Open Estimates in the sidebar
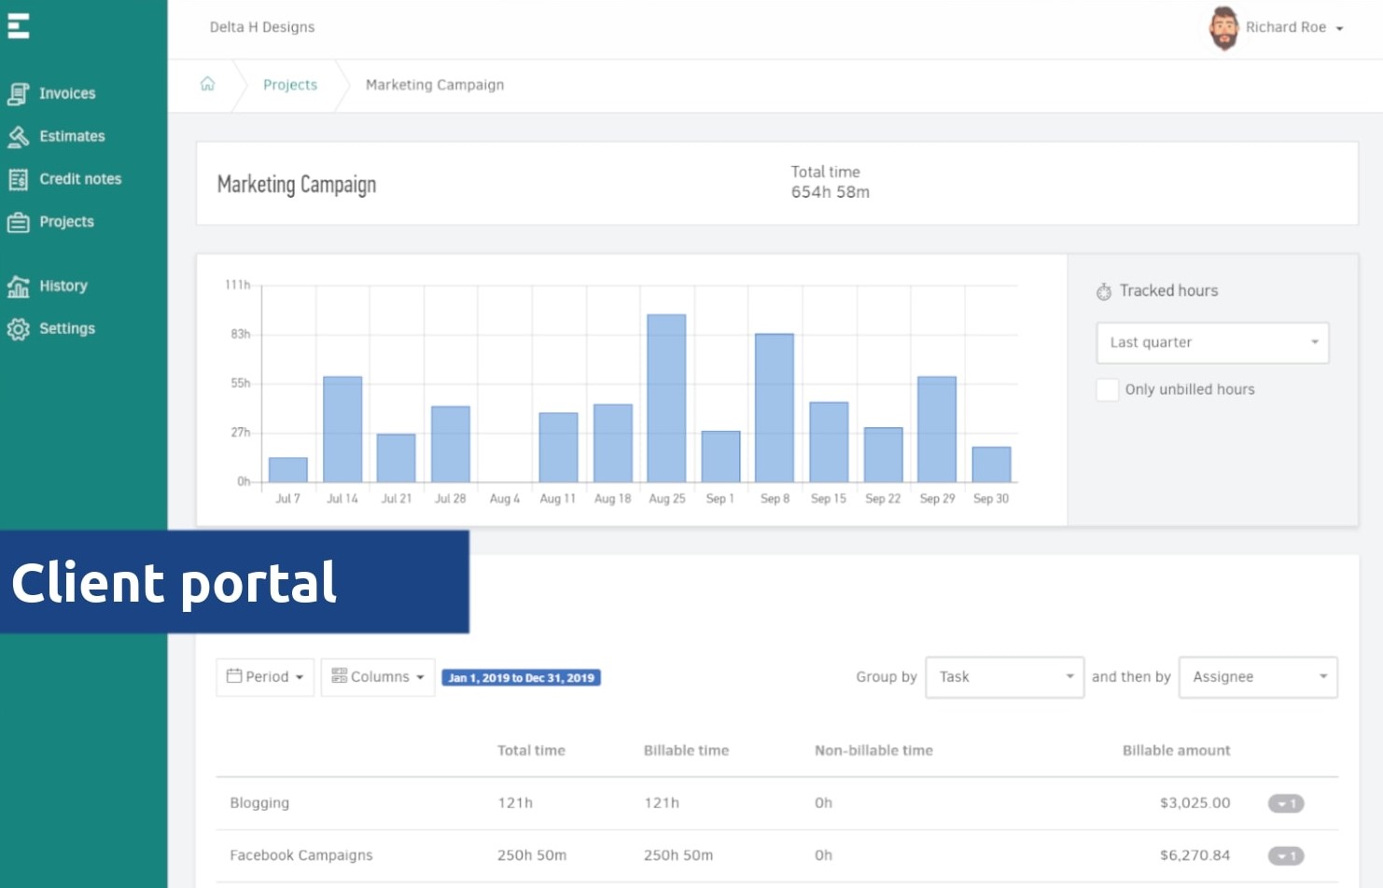 [72, 136]
